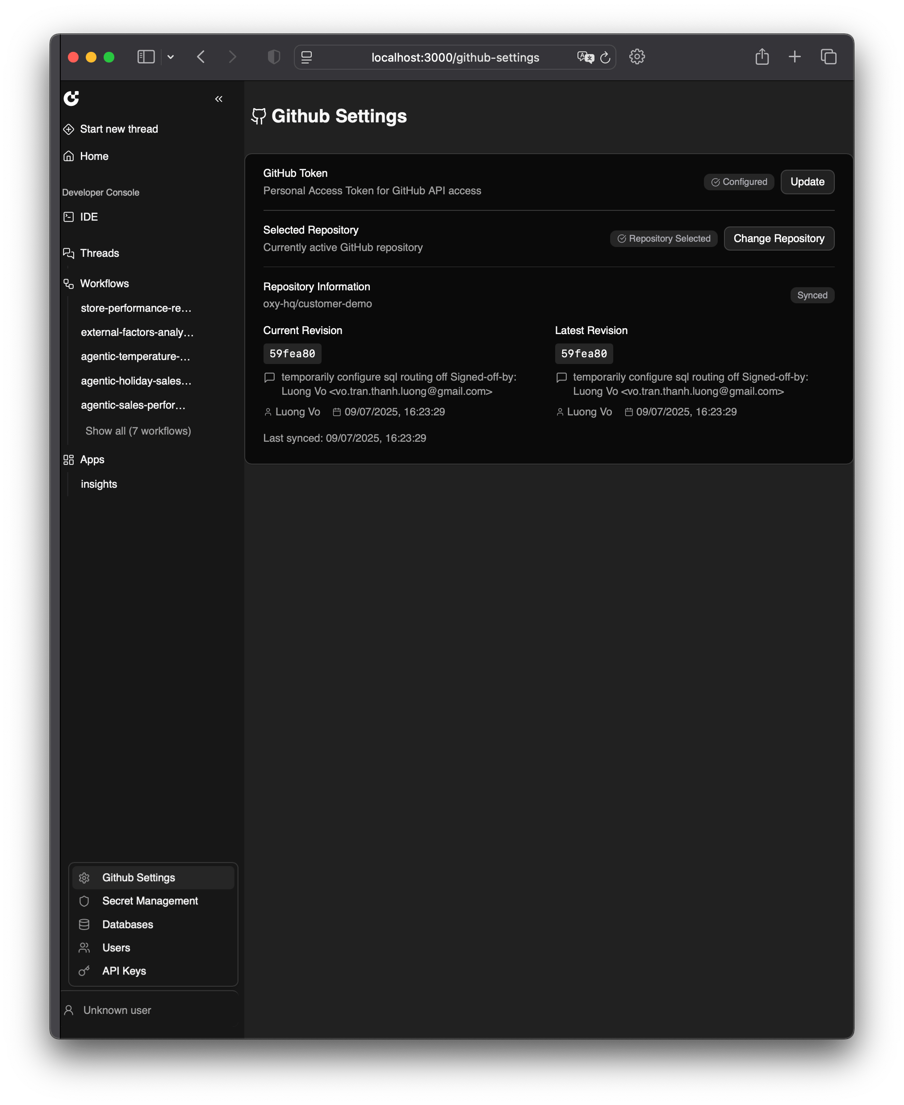This screenshot has width=904, height=1105.
Task: Open Safari extension settings gear icon
Action: [637, 57]
